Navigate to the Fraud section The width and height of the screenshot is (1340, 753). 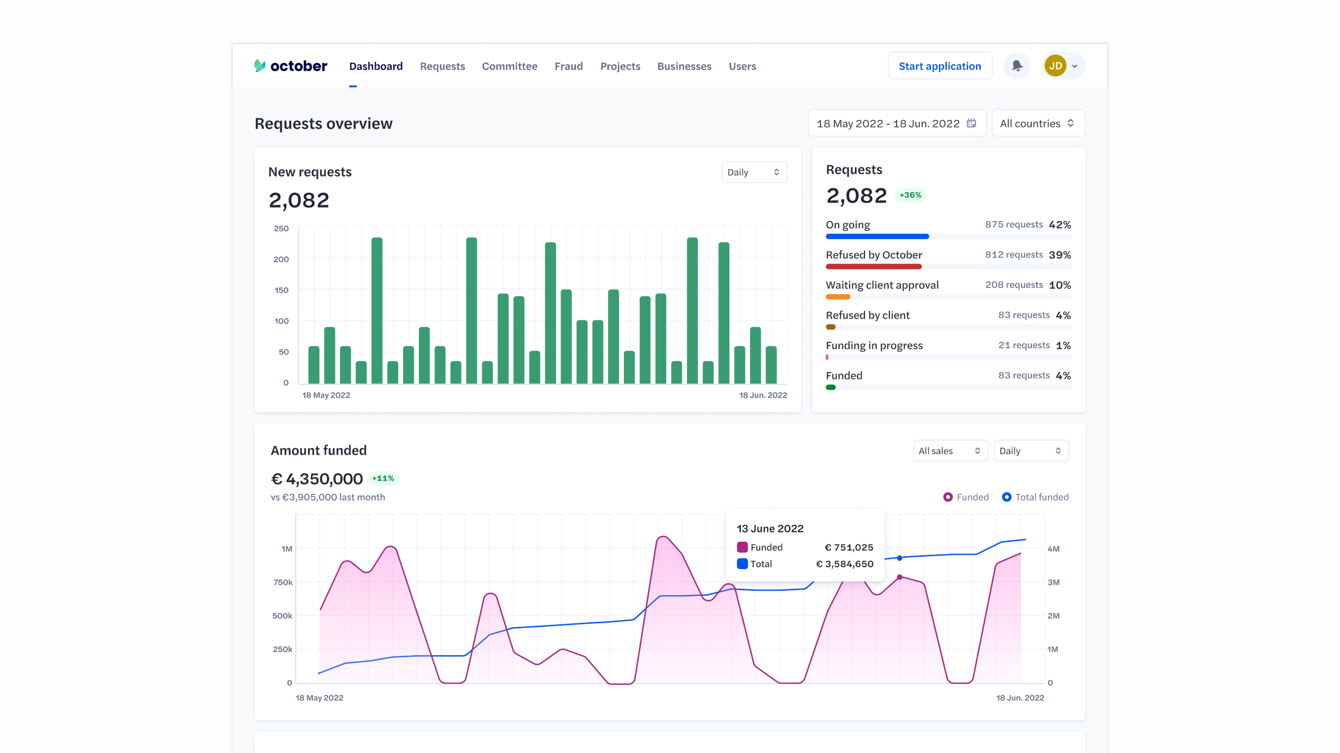568,67
